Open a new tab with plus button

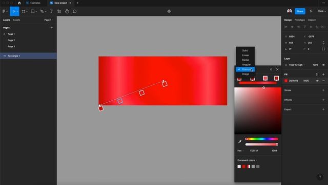[x=77, y=3]
